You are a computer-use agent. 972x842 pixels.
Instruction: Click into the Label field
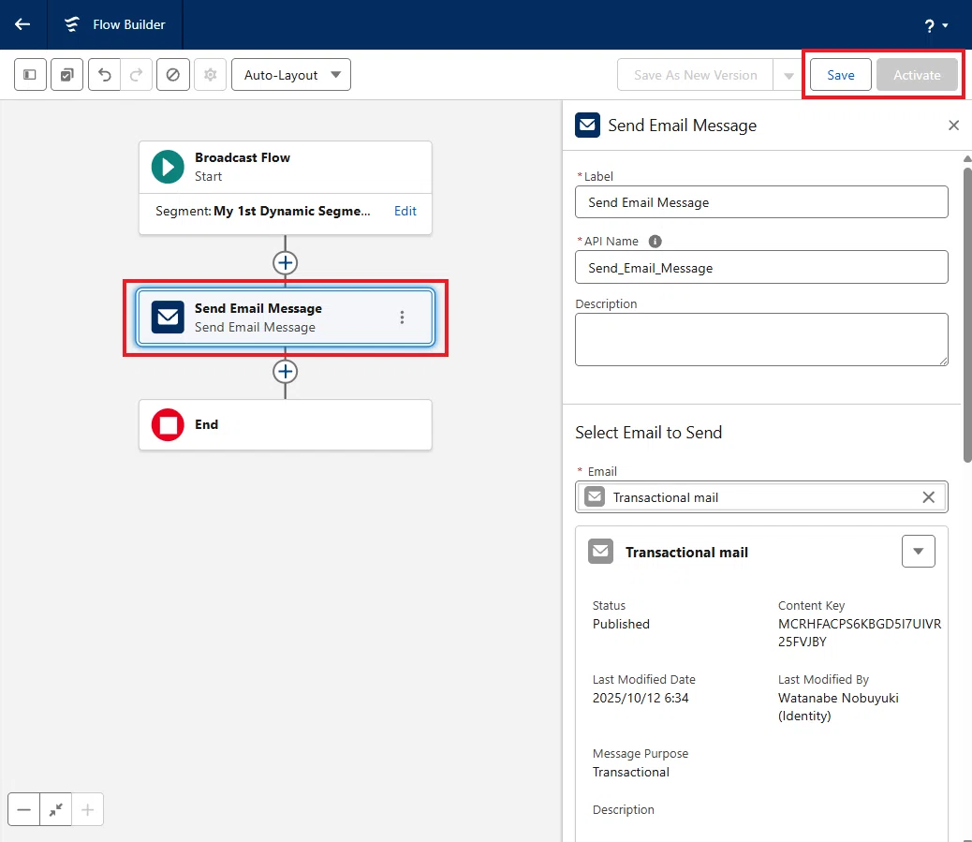761,202
